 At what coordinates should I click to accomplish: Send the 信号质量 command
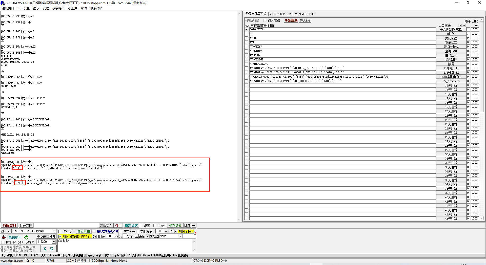point(451,55)
